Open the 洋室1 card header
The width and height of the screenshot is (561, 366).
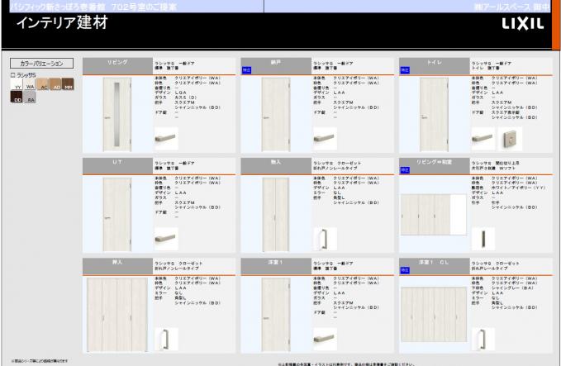(x=276, y=266)
